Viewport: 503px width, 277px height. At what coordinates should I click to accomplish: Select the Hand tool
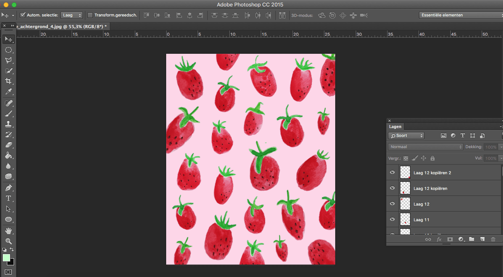[x=8, y=230]
